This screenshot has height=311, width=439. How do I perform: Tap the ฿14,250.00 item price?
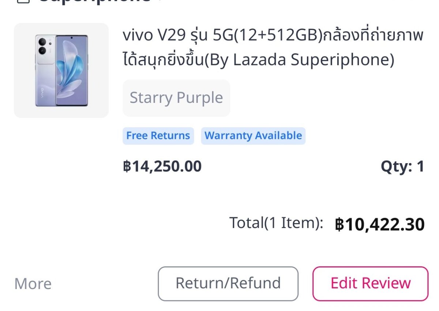pyautogui.click(x=162, y=166)
